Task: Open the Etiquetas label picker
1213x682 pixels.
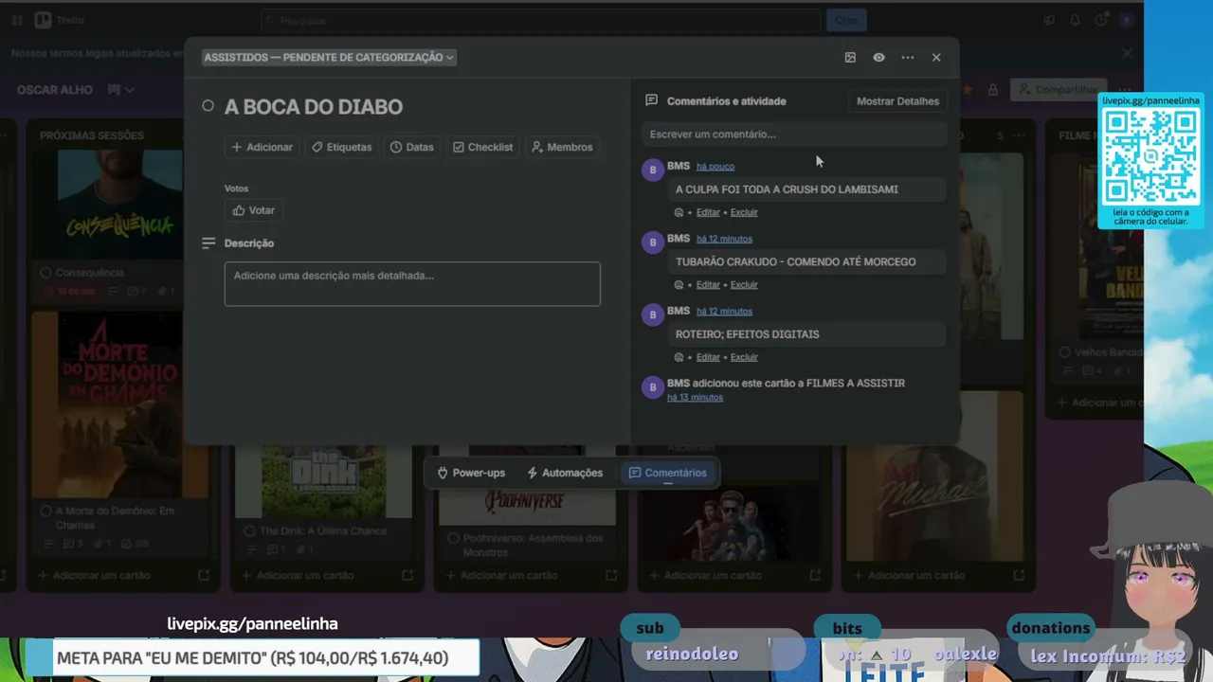Action: [x=342, y=147]
